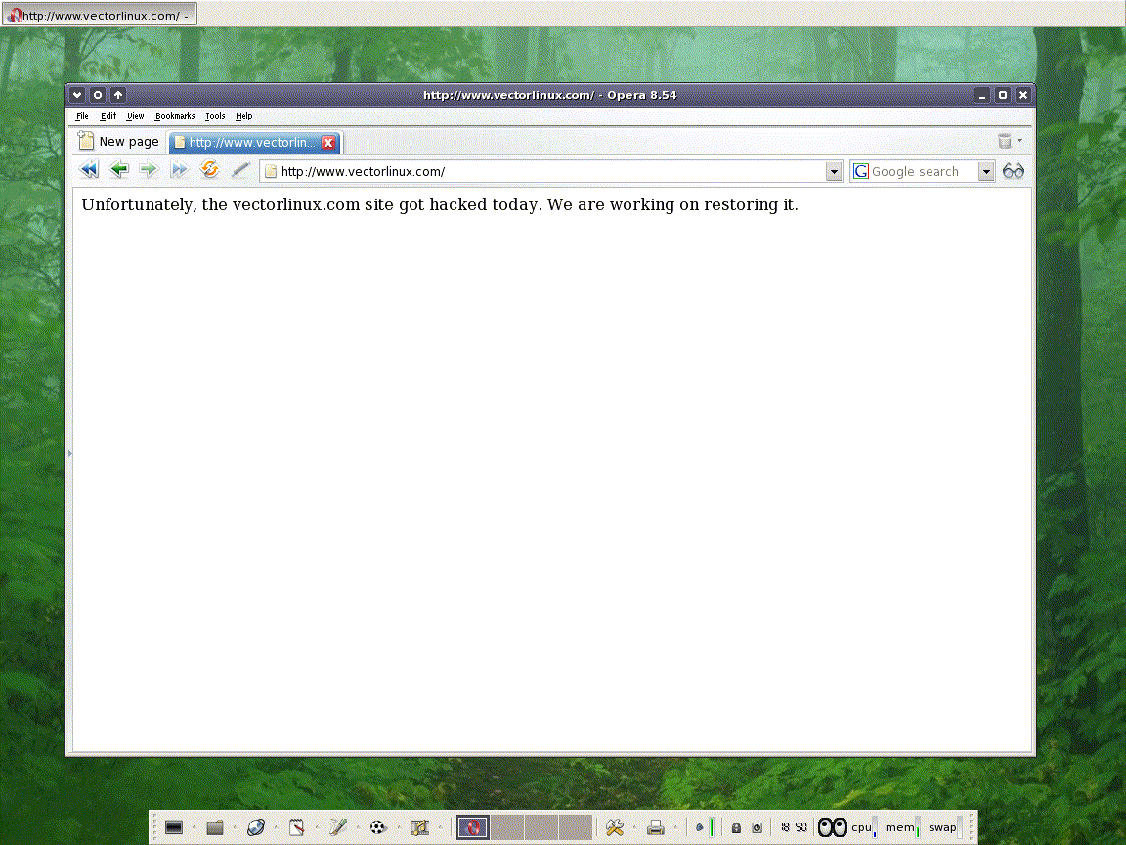Open the Edit menu

(108, 116)
